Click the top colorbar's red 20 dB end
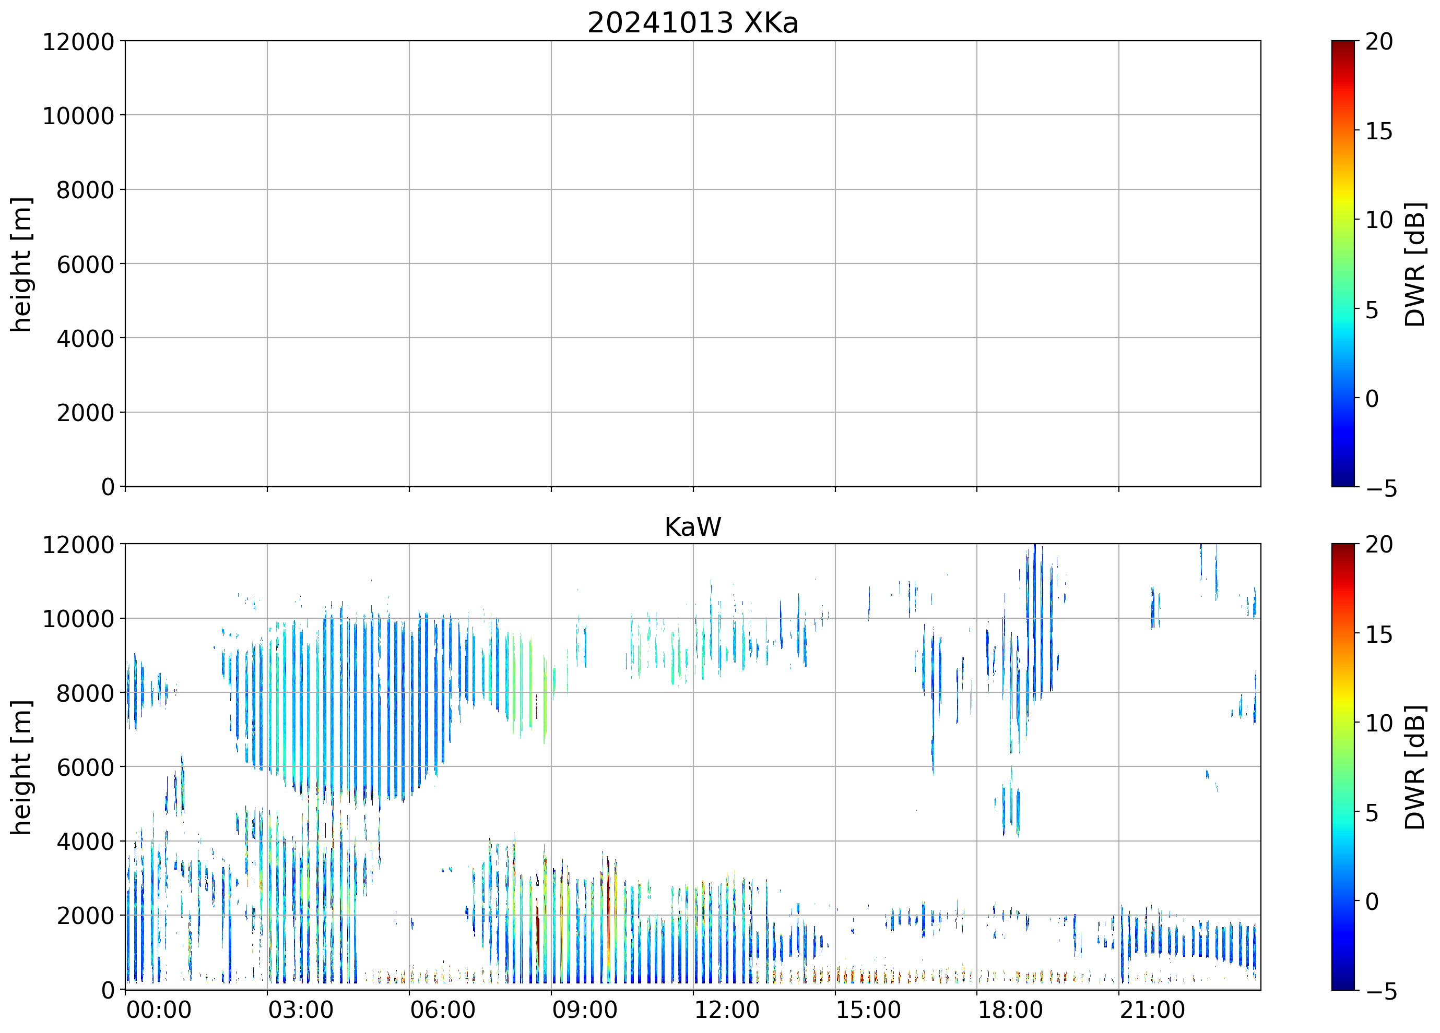Image resolution: width=1440 pixels, height=1033 pixels. 1342,46
